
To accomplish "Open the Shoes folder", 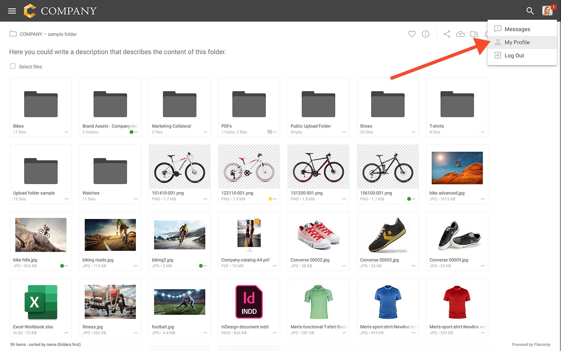I will pyautogui.click(x=388, y=104).
